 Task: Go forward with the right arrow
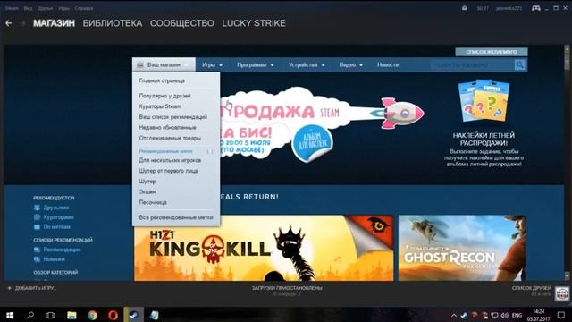coord(22,23)
